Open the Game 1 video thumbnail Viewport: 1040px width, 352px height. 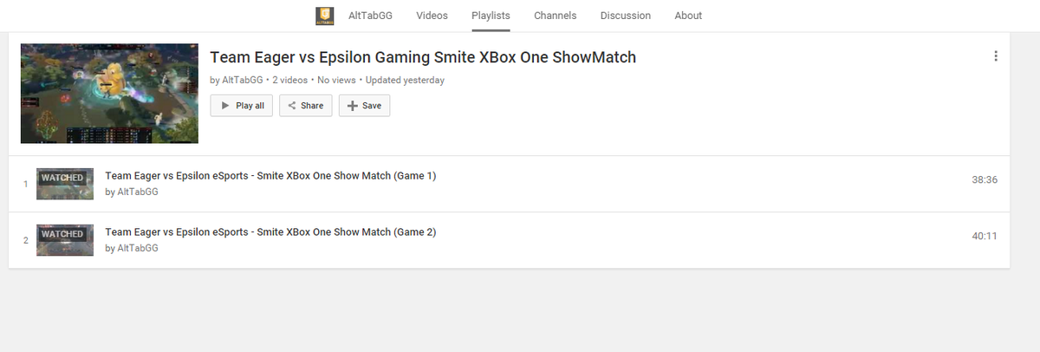tap(65, 184)
